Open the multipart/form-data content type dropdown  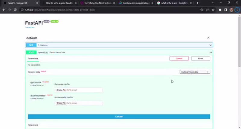tap(195, 72)
